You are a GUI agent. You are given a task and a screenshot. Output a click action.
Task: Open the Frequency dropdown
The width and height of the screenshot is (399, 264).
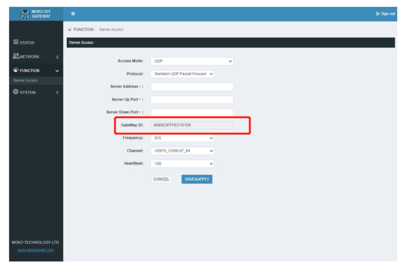pyautogui.click(x=182, y=138)
